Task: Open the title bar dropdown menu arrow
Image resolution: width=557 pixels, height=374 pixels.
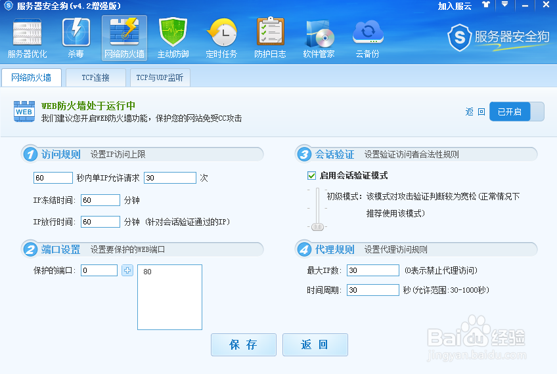Action: 504,5
